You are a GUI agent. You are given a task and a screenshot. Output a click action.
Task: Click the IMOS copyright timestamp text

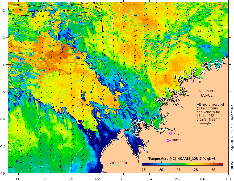pyautogui.click(x=232, y=137)
